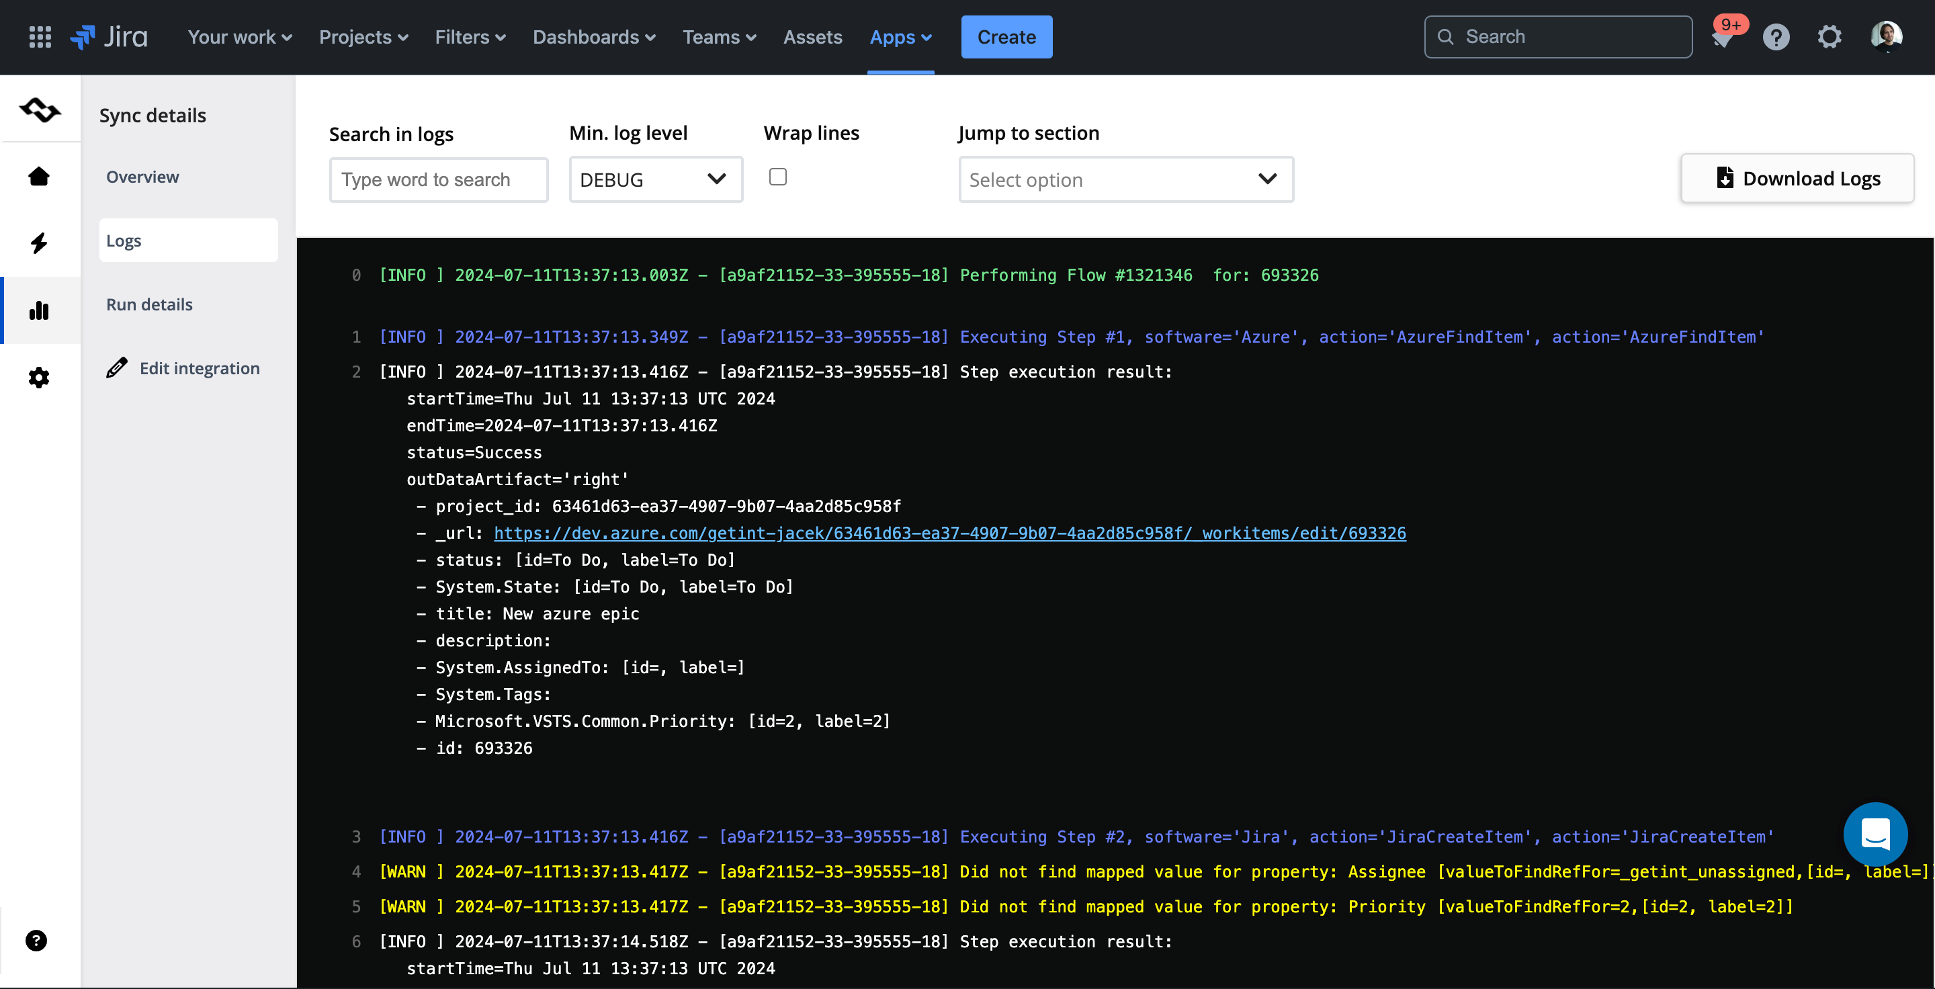Click the Download Logs button
This screenshot has height=989, width=1935.
(x=1797, y=179)
